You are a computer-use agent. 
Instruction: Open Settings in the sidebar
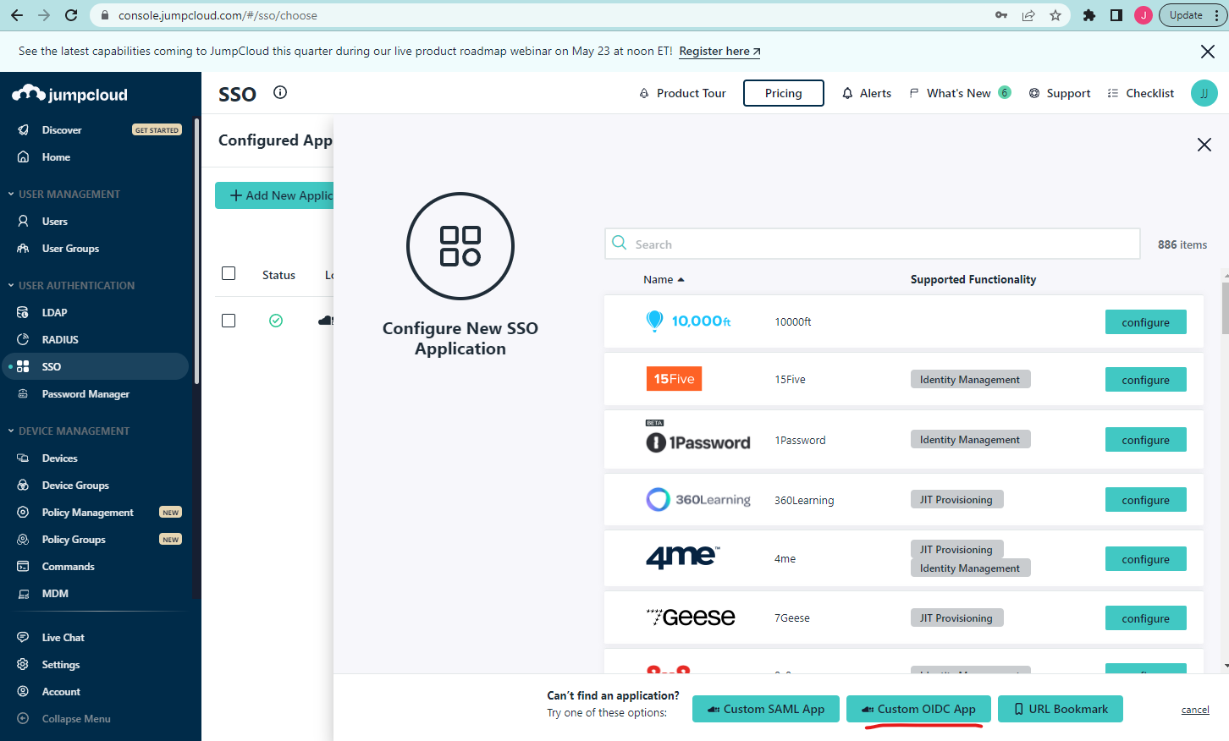61,665
